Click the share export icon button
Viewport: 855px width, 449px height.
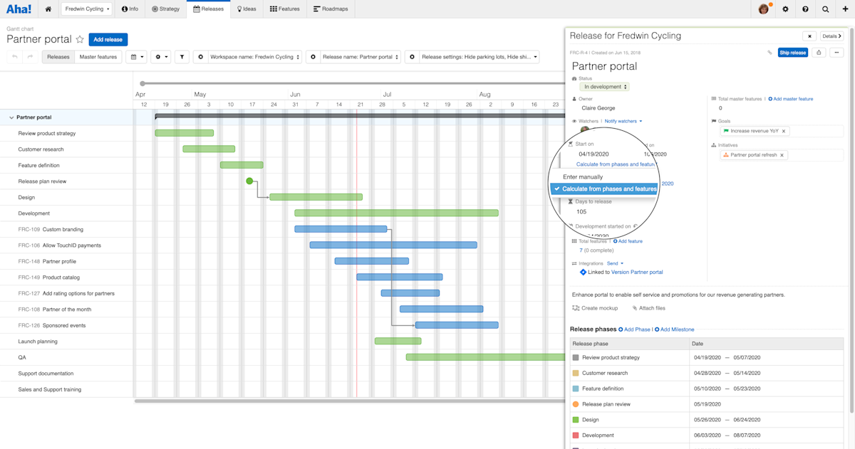click(819, 53)
